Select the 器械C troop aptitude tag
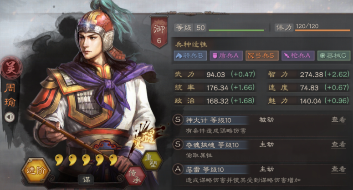 [334, 55]
